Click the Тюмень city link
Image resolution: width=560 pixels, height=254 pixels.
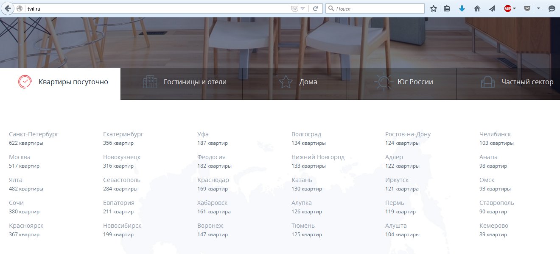303,226
